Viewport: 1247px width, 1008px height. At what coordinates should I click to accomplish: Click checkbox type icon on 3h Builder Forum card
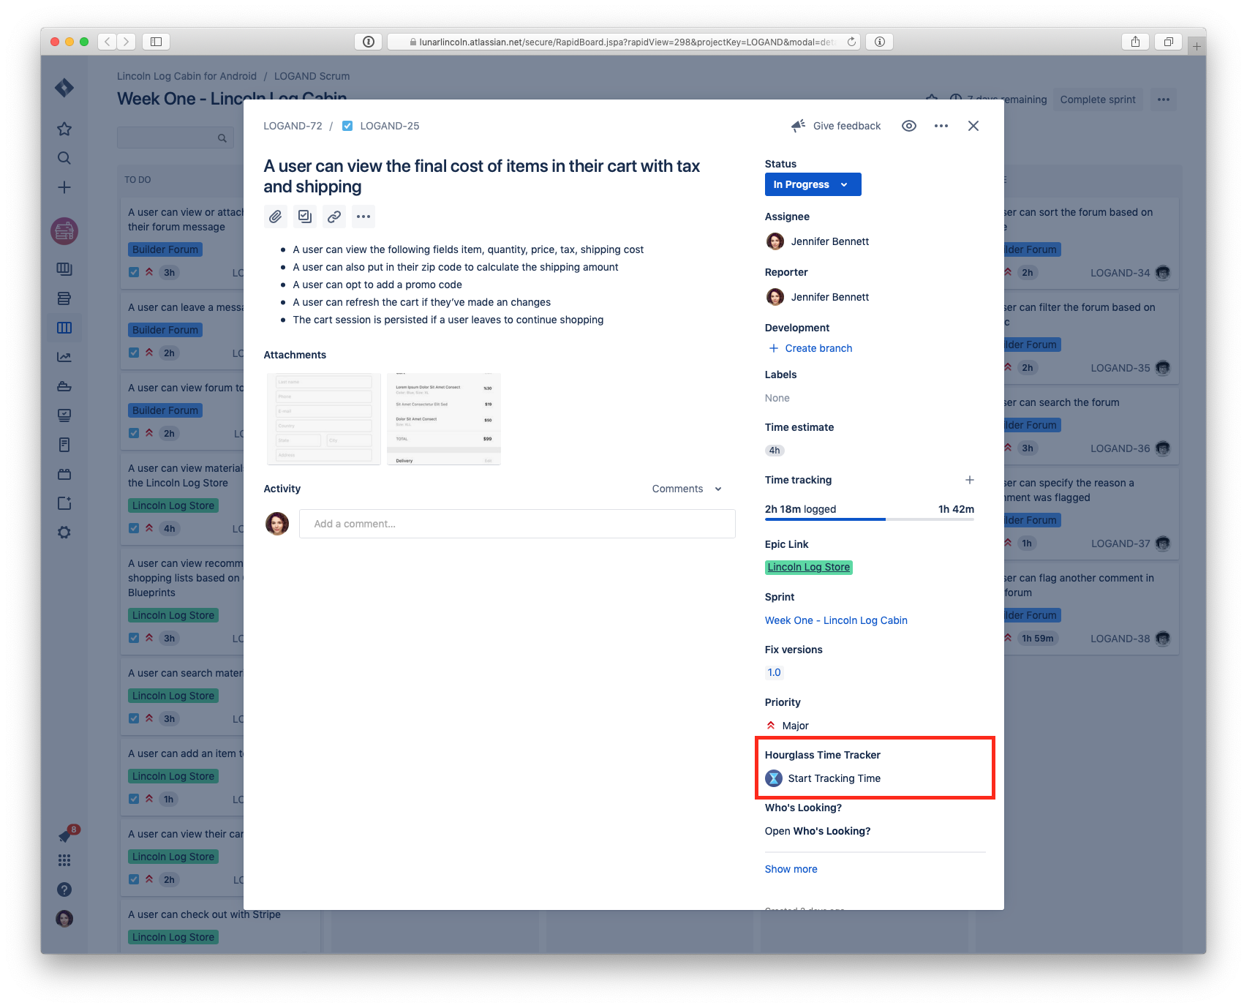point(134,272)
